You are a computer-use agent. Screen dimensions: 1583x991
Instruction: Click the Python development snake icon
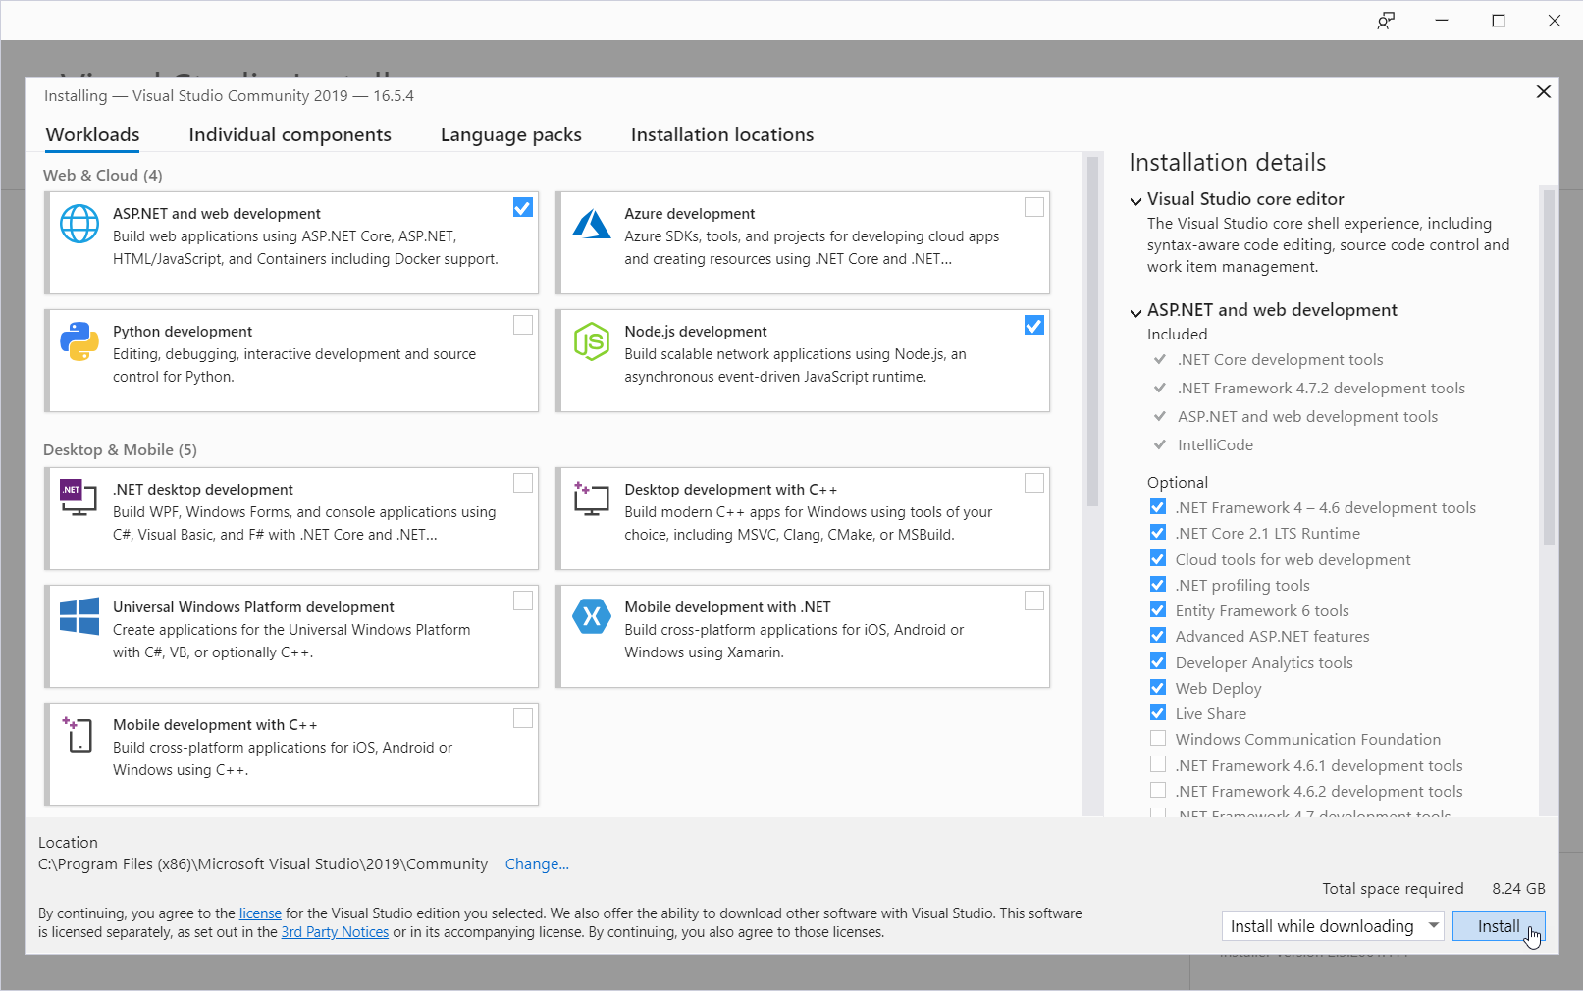(79, 341)
